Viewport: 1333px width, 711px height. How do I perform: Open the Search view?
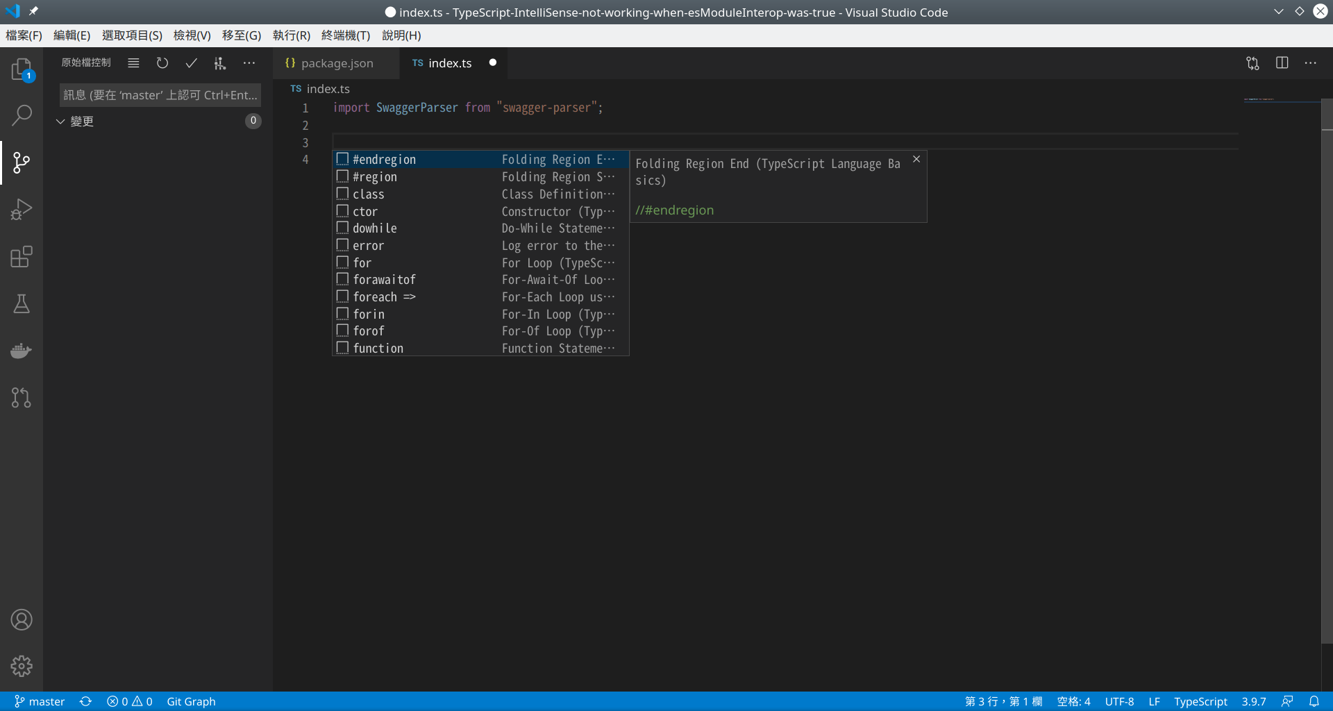pyautogui.click(x=22, y=115)
